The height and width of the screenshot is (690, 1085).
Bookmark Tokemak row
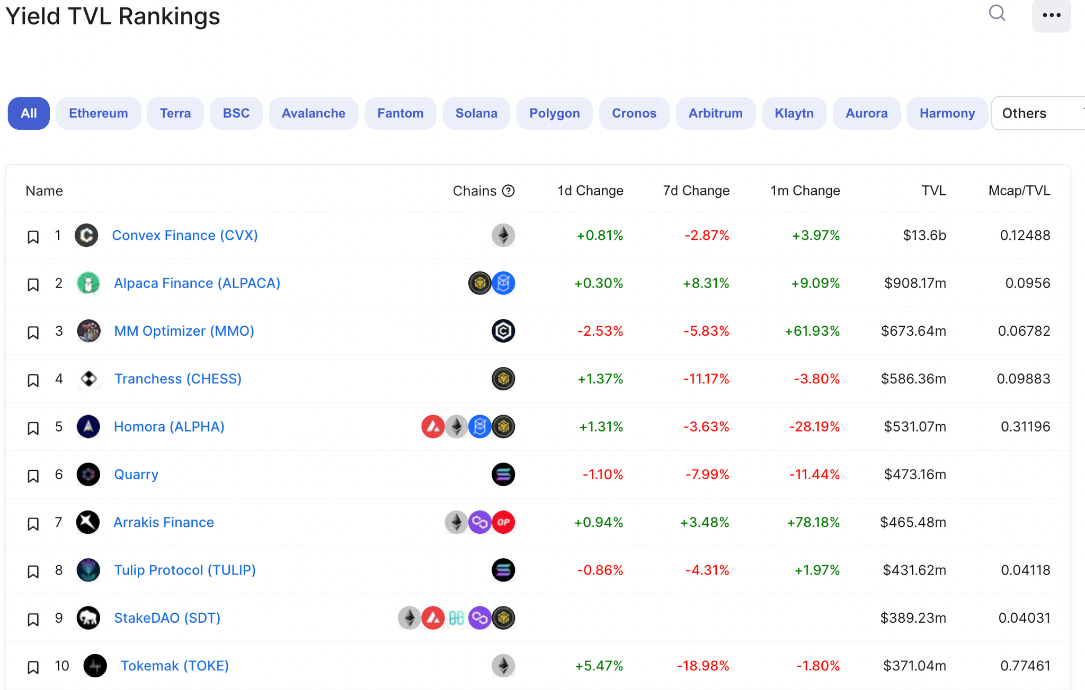33,667
